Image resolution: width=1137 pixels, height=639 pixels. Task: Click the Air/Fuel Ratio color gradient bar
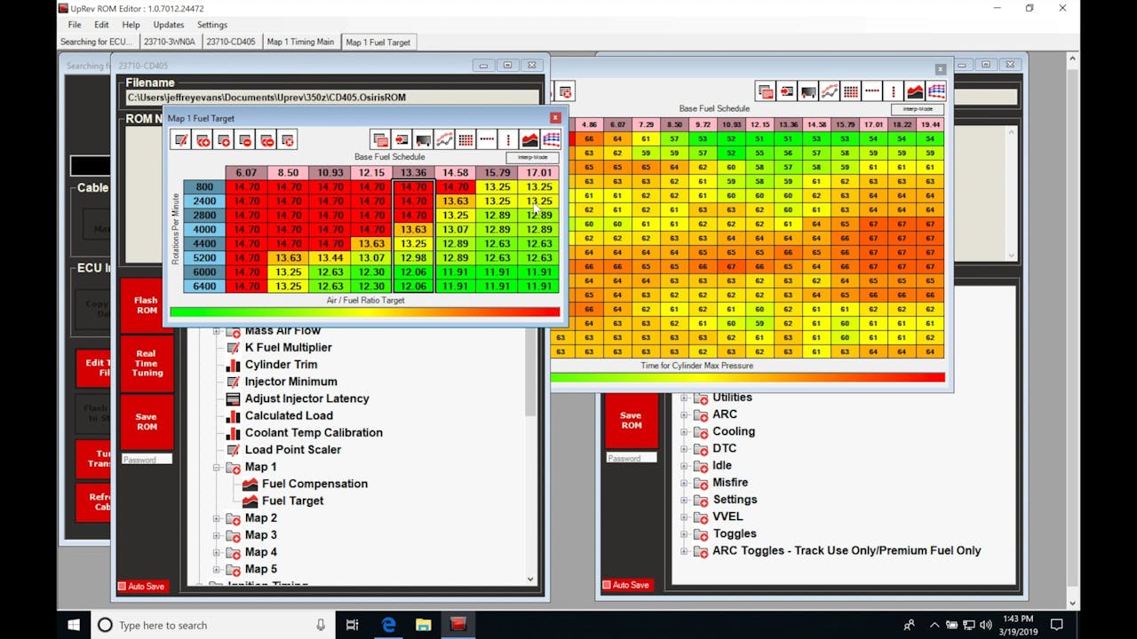[x=364, y=312]
